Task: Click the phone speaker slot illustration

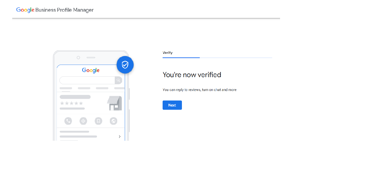Action: 91,58
